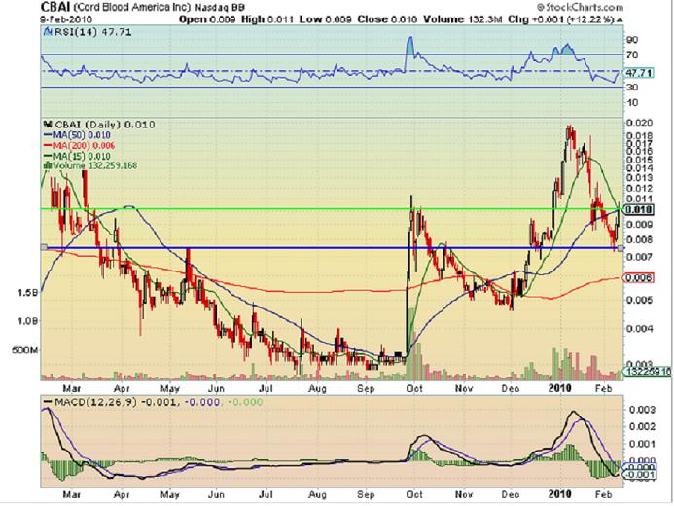Open the StockCharts.com attribution link

point(580,7)
